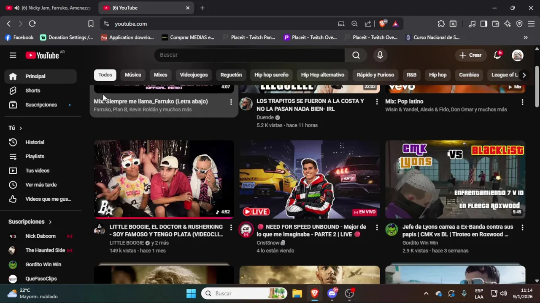Select the Todos filter chip
The height and width of the screenshot is (303, 540).
click(x=105, y=75)
